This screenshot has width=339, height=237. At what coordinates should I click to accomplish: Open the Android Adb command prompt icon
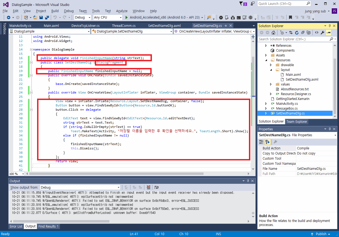(239, 17)
